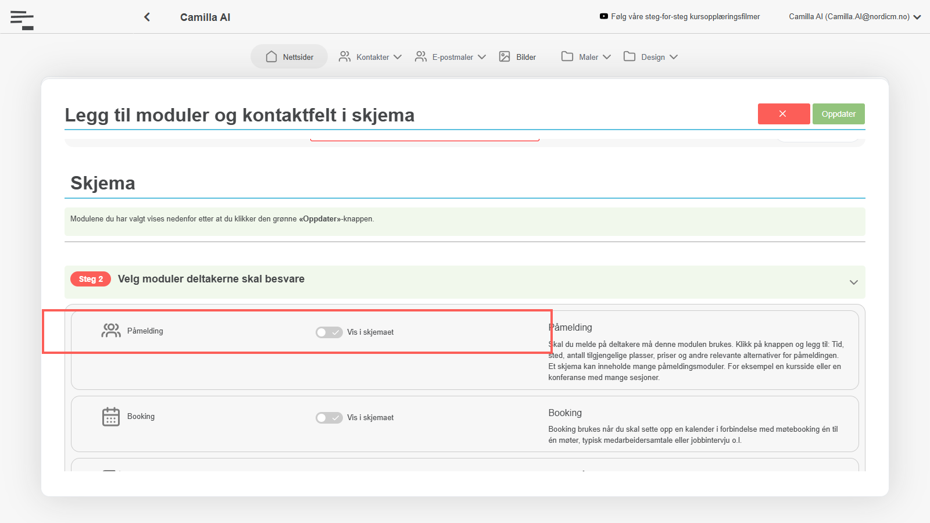
Task: Click the Booking module label
Action: pos(141,416)
